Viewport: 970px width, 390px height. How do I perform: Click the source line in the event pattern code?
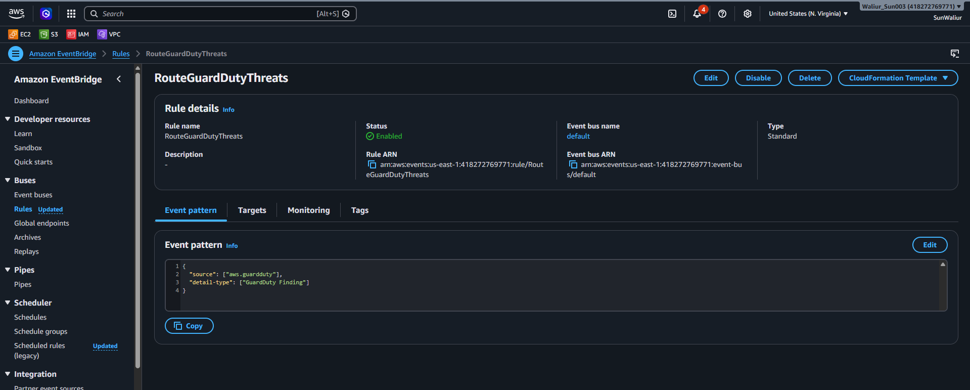point(236,274)
